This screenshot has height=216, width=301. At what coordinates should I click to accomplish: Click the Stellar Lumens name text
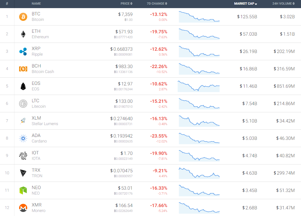[45, 124]
